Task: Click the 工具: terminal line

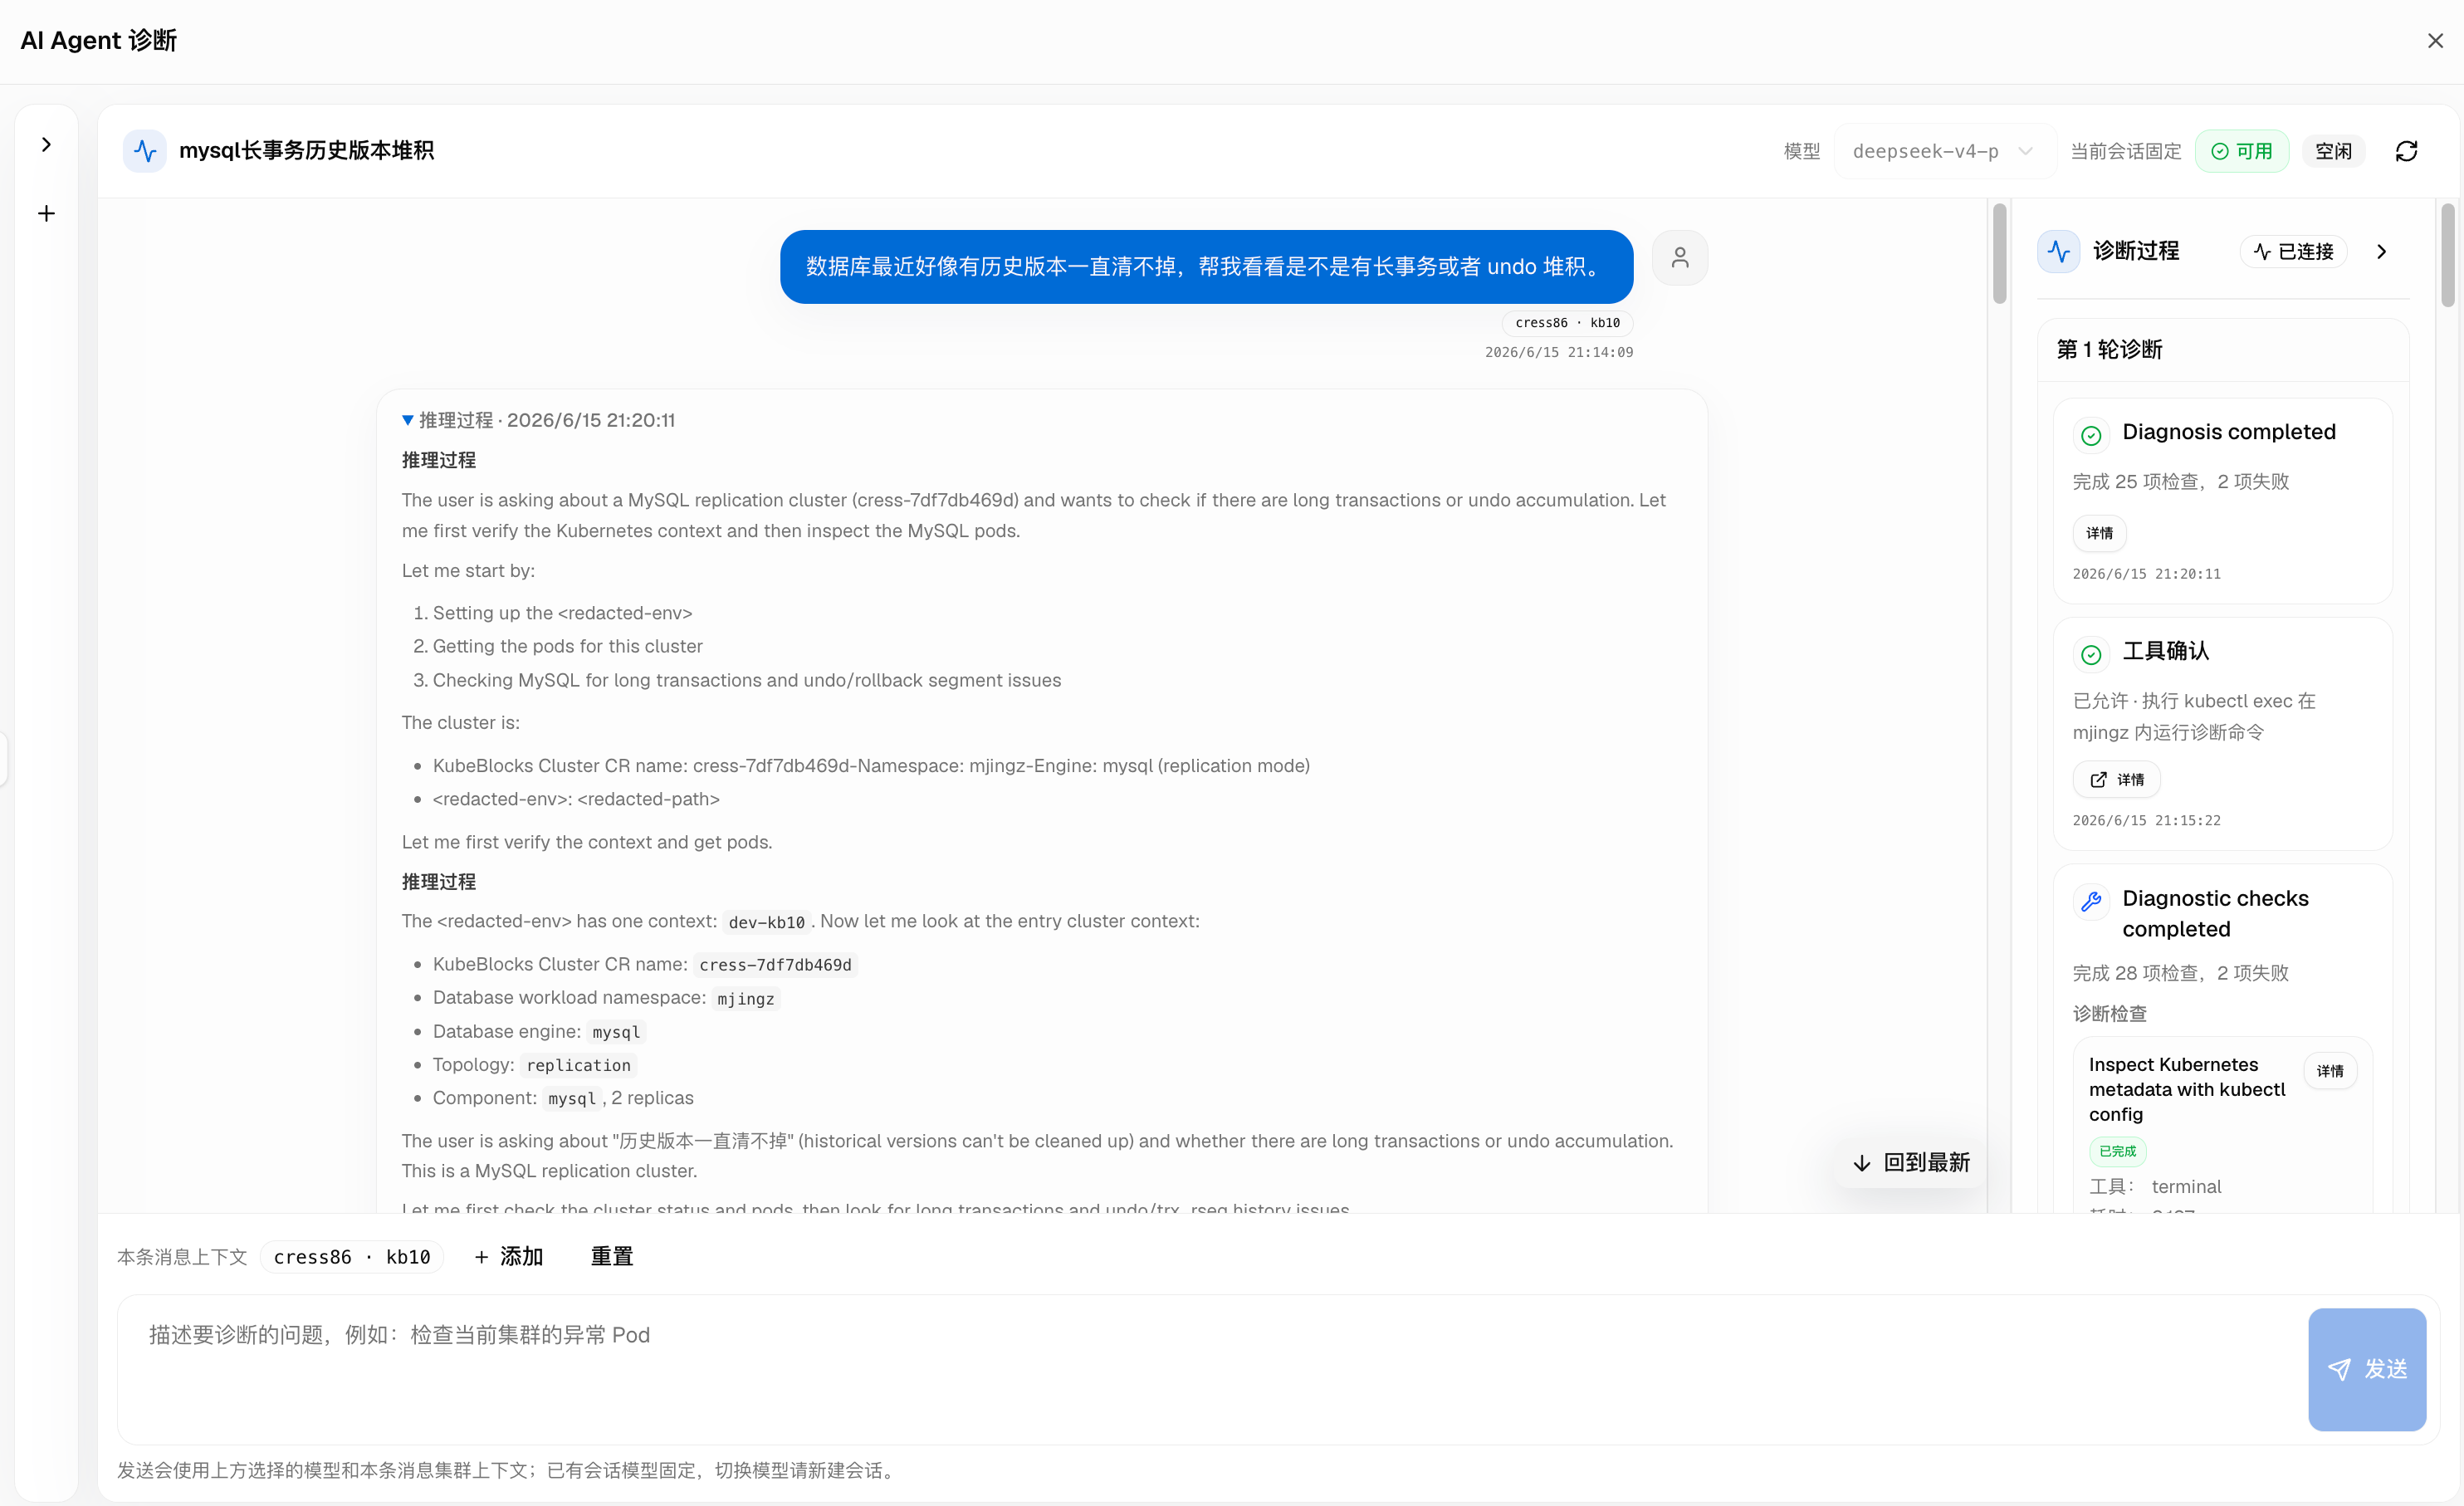Action: [2154, 1187]
